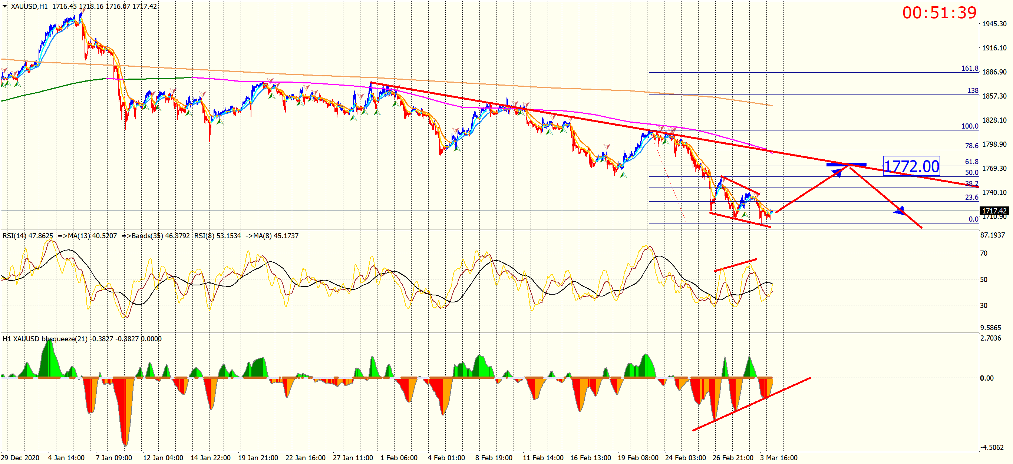
Task: Select the red rising trendline under bbsqueeze histogram
Action: pos(751,404)
